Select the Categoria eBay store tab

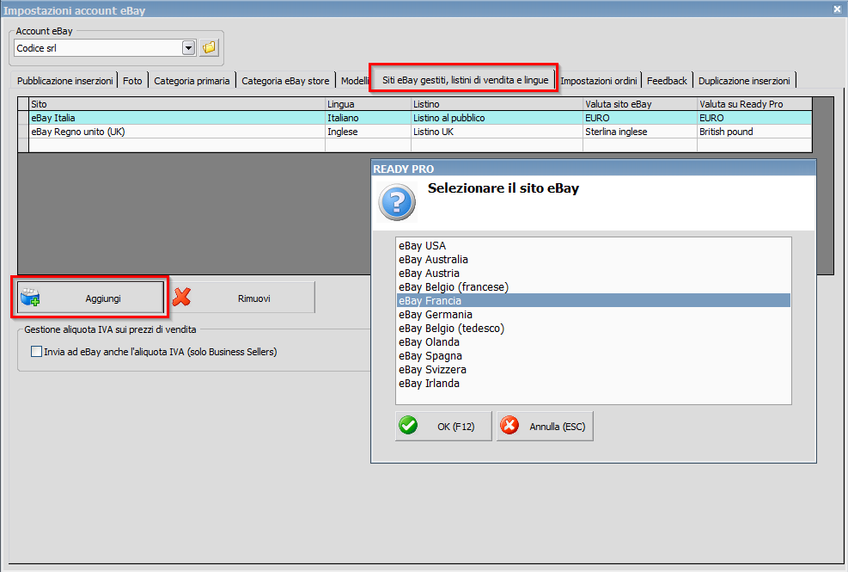click(x=285, y=81)
